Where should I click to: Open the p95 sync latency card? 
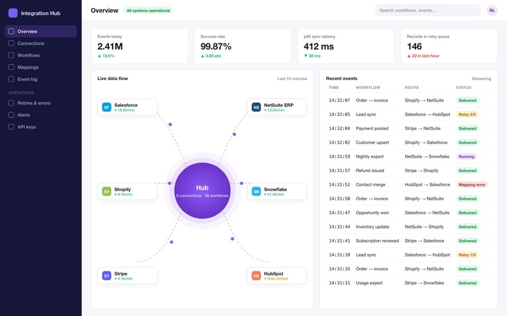(x=346, y=46)
